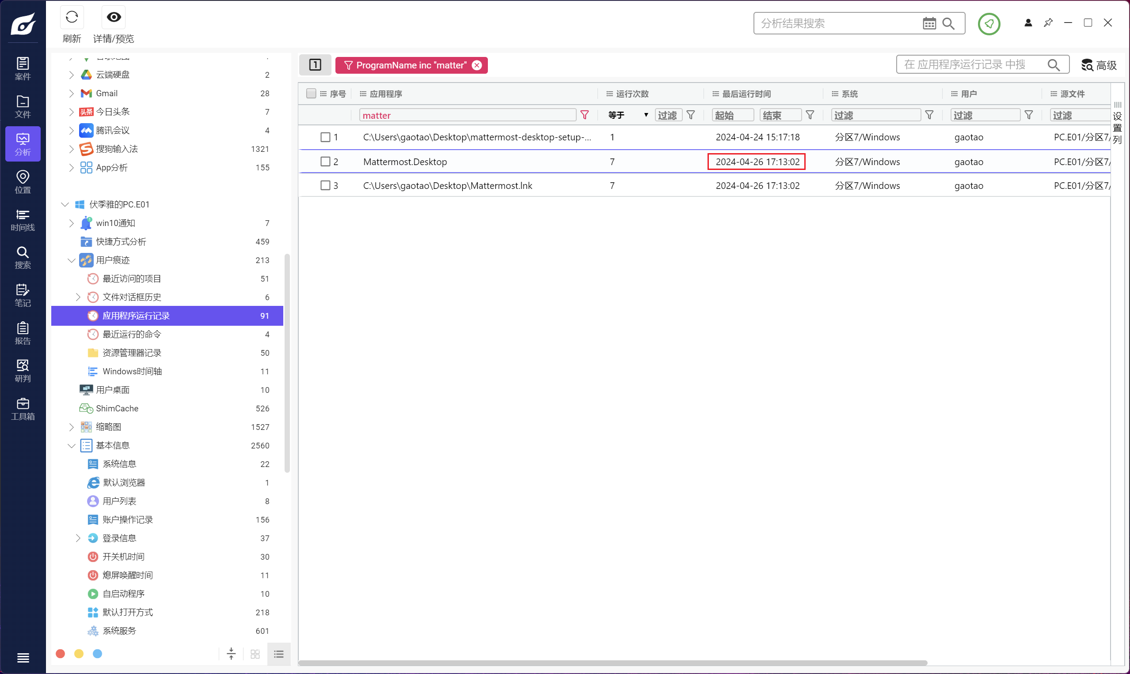Select the blue color tag dot
This screenshot has width=1130, height=674.
pyautogui.click(x=97, y=654)
